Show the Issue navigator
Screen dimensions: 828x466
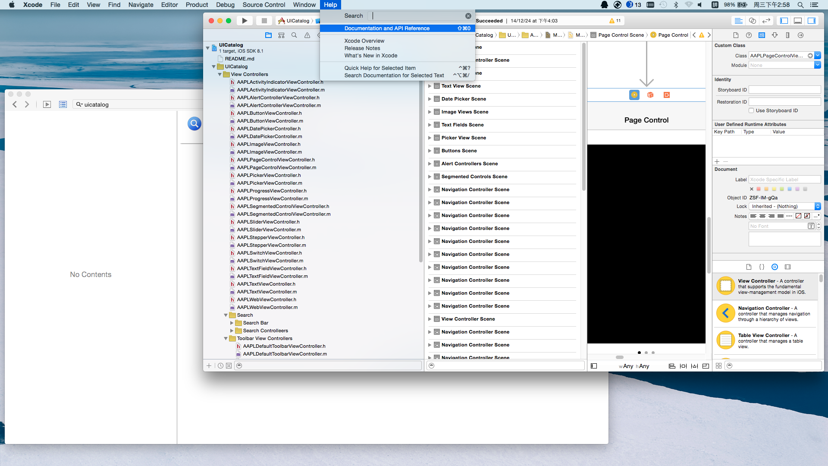coord(307,35)
